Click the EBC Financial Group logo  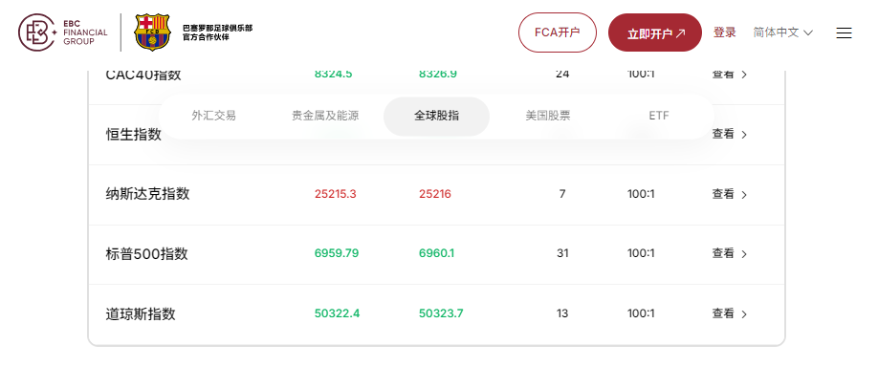click(63, 32)
